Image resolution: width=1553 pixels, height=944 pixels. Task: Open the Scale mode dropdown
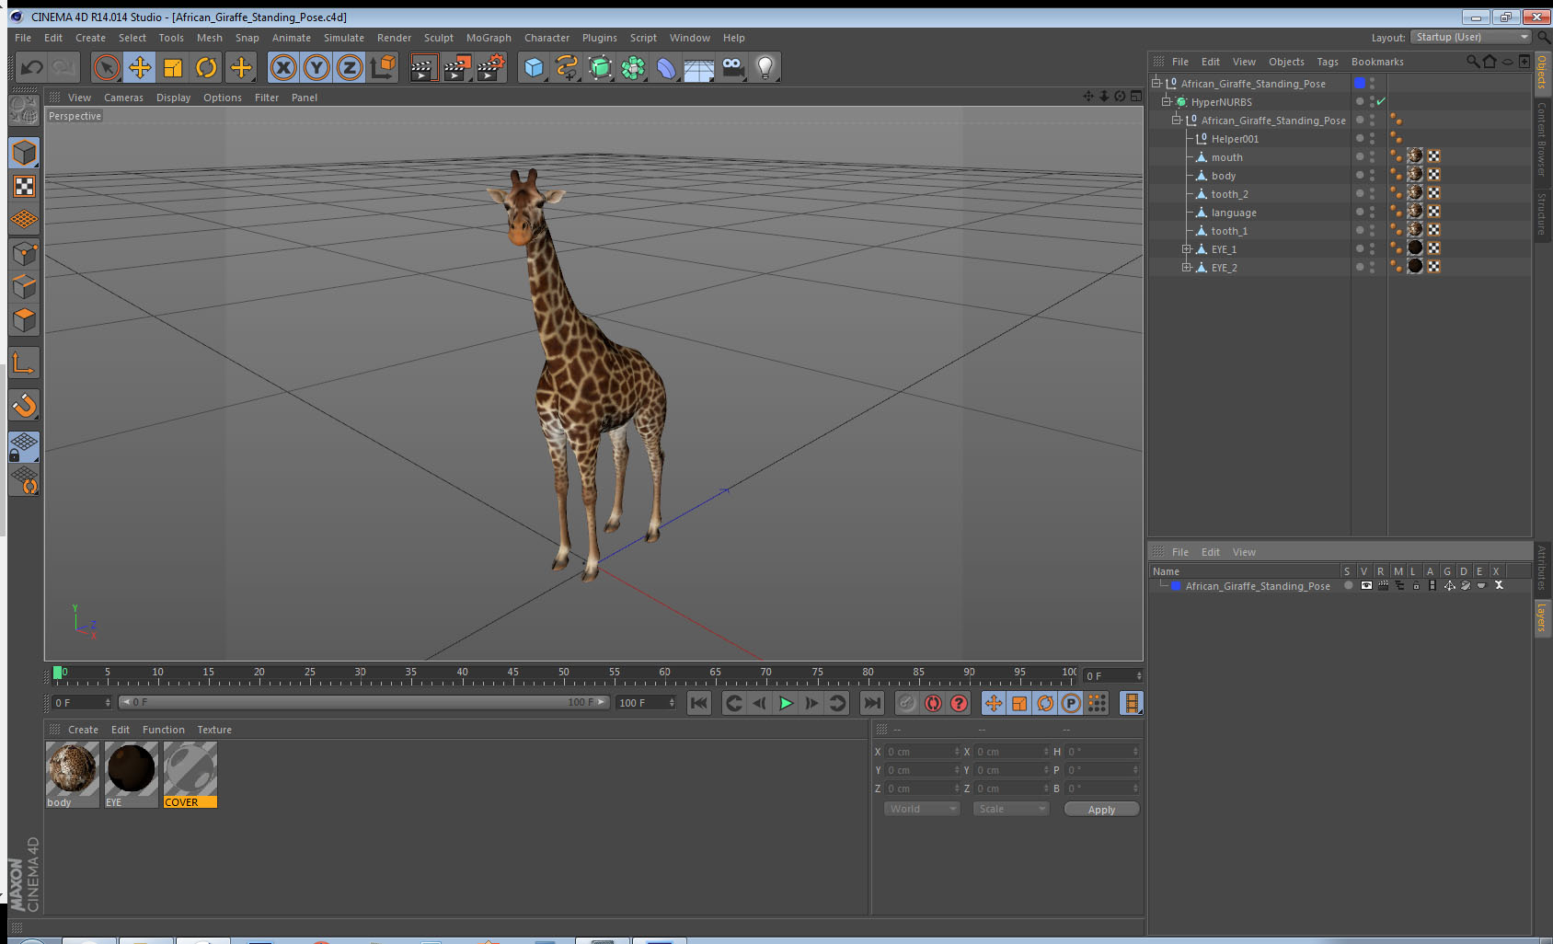1011,809
